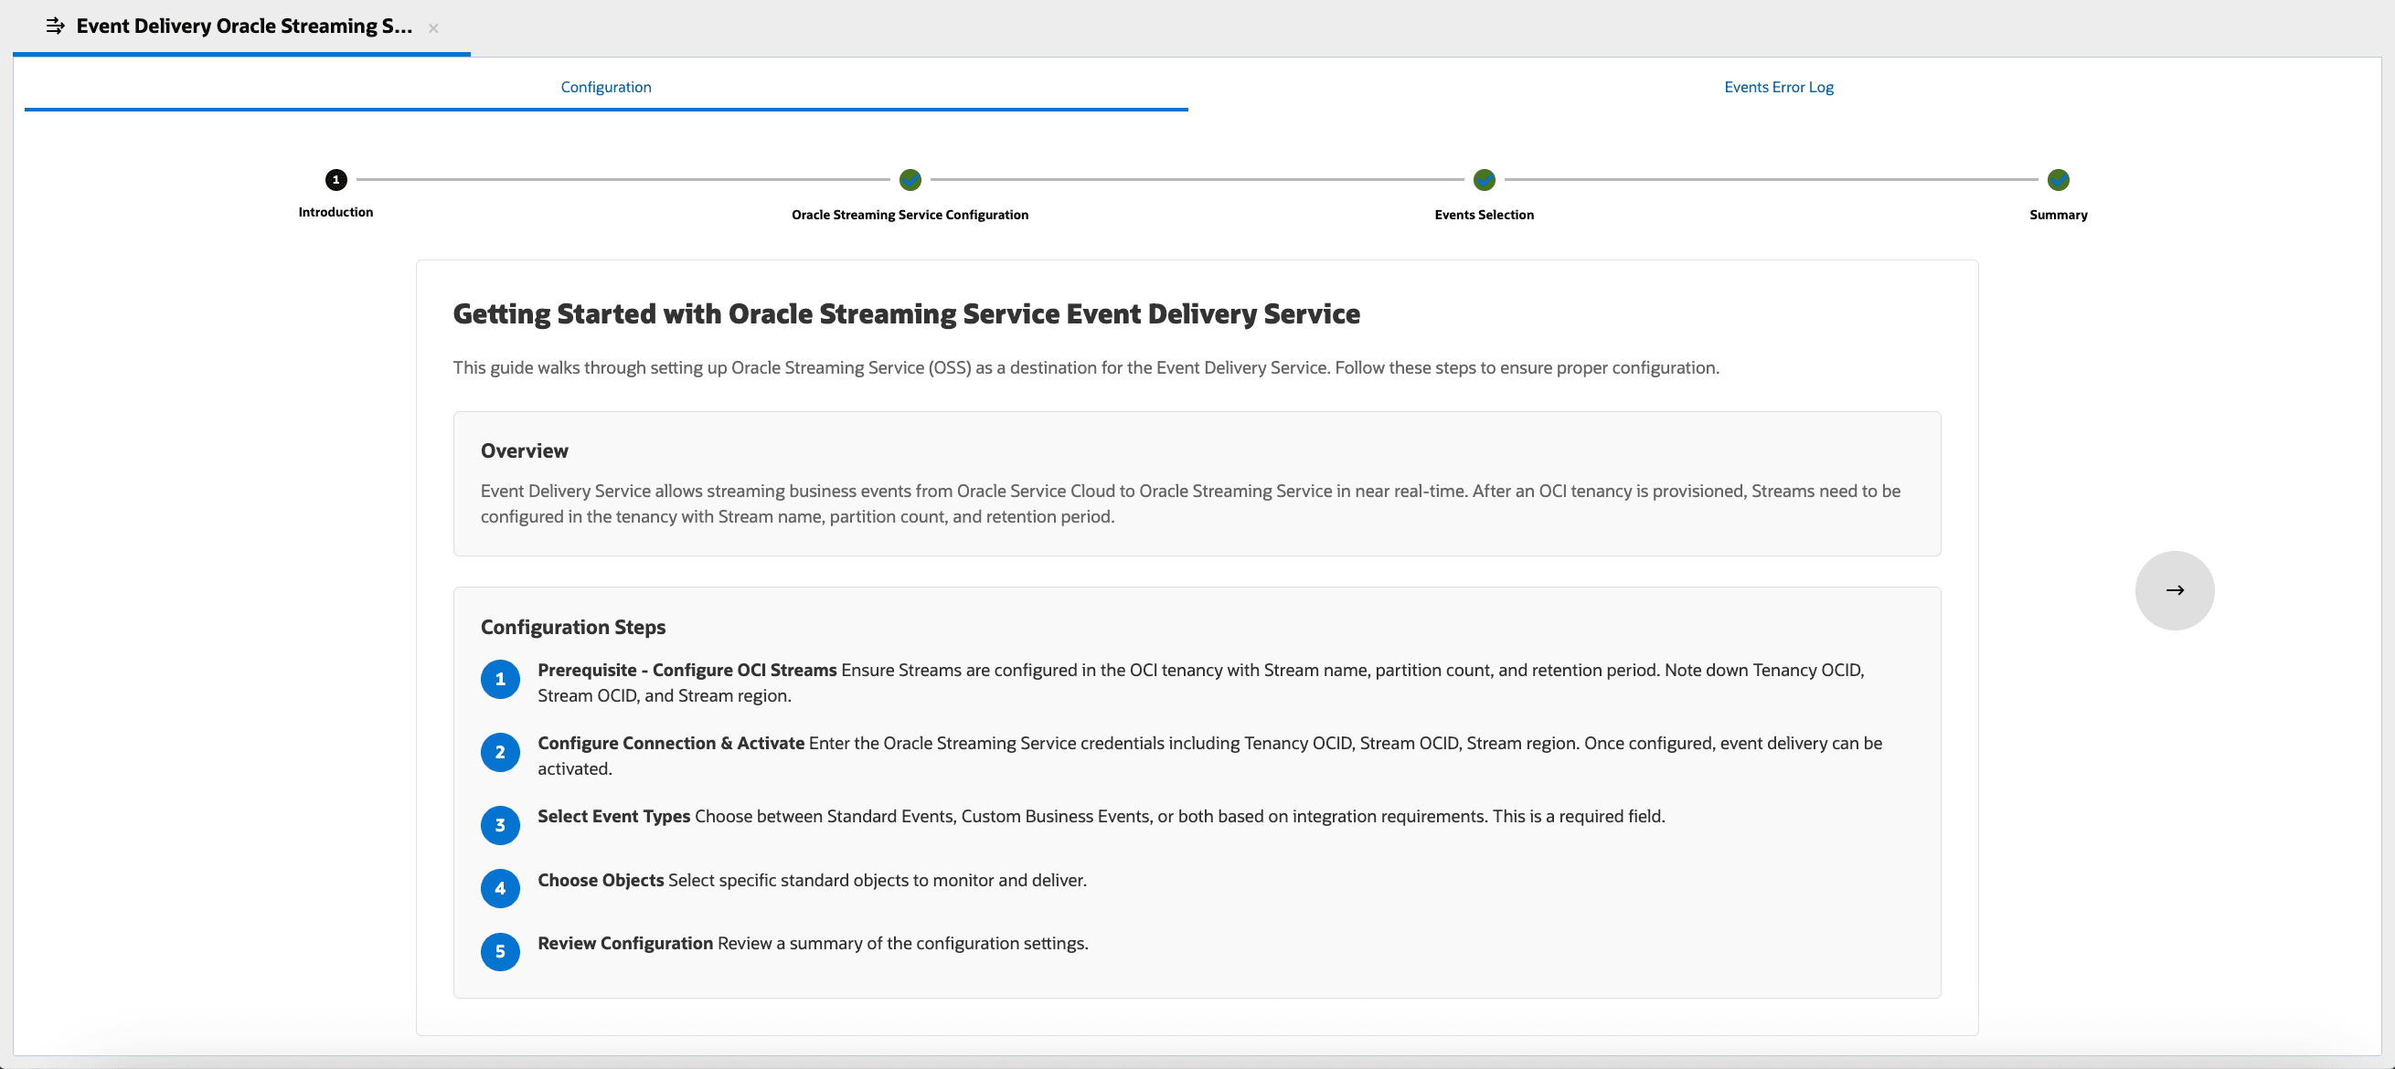Click the blue number 1 step badge
2395x1069 pixels.
(x=499, y=680)
